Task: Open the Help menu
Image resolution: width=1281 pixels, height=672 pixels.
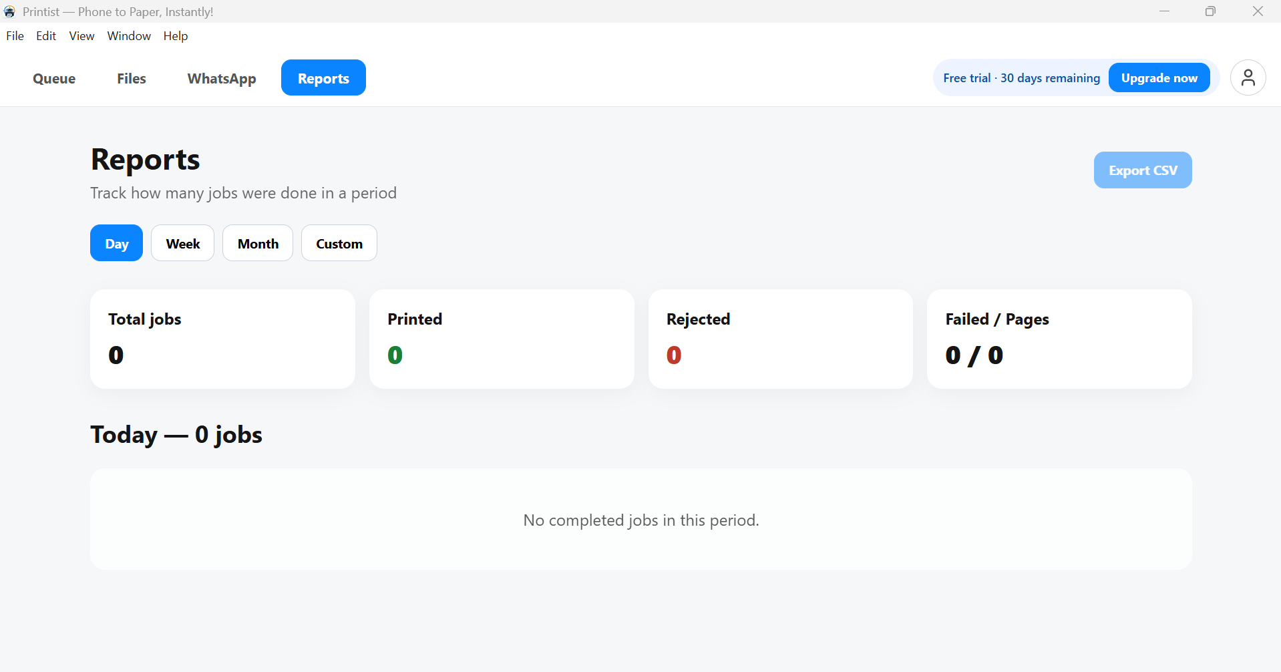Action: point(176,36)
